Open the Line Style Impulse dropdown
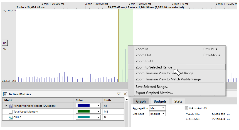 pyautogui.click(x=157, y=114)
